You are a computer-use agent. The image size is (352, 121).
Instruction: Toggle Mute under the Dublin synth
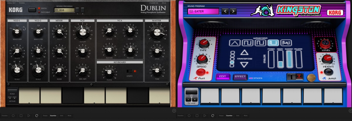[69, 116]
